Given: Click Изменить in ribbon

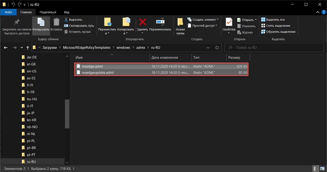Looking at the screenshot, I should coord(246,26).
